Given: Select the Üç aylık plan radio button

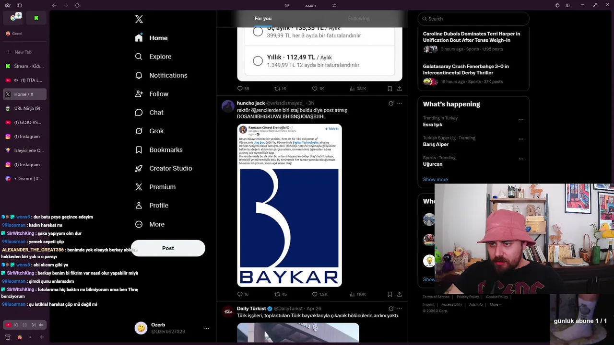Looking at the screenshot, I should 258,32.
